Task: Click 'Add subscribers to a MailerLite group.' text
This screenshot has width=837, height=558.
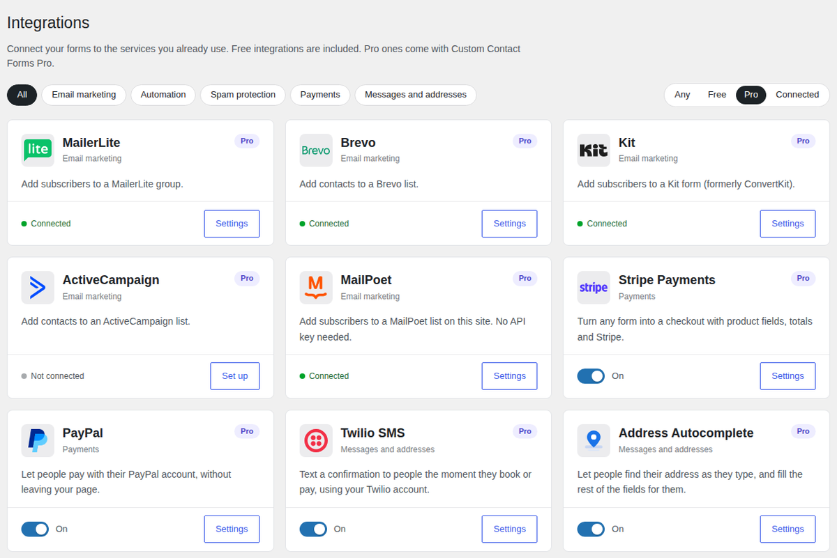Action: 103,185
